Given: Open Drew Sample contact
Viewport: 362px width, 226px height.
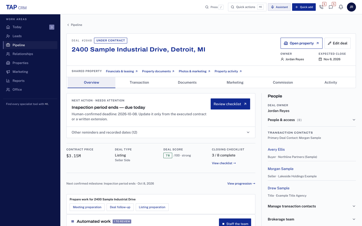Looking at the screenshot, I should tap(279, 188).
